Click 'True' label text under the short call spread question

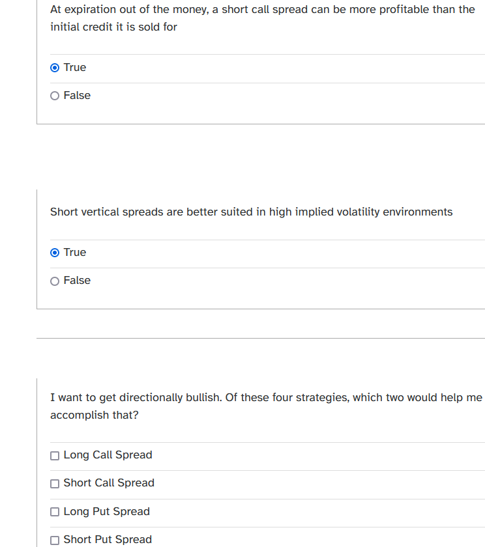click(x=75, y=68)
